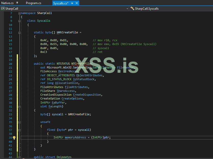
Task: Click 'byte[] syscall' declaration on line 33
Action: coord(52,114)
